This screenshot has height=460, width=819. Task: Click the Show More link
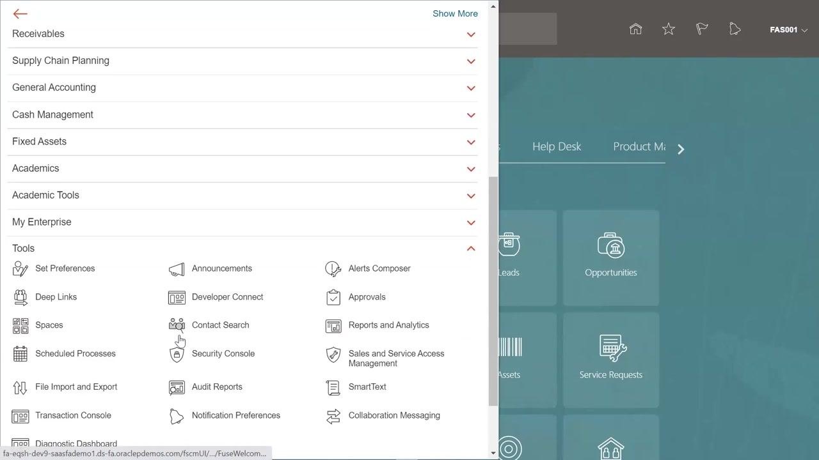[455, 13]
